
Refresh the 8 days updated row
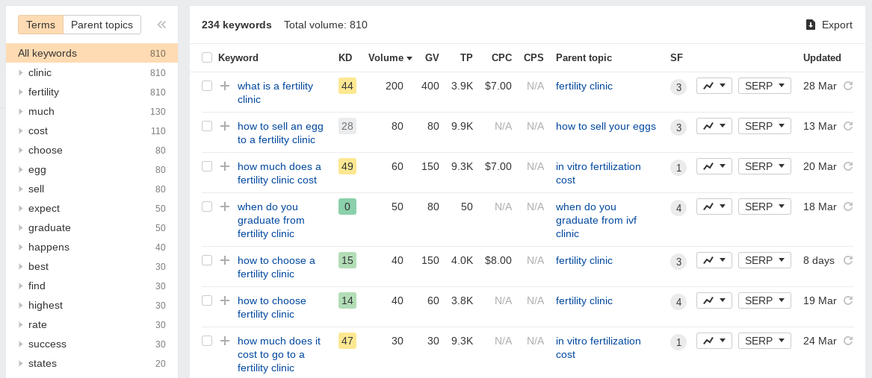tap(848, 259)
